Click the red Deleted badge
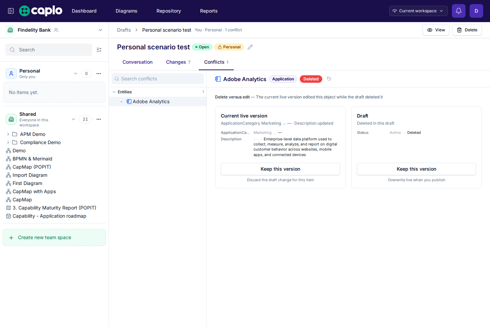This screenshot has height=327, width=490. 311,79
